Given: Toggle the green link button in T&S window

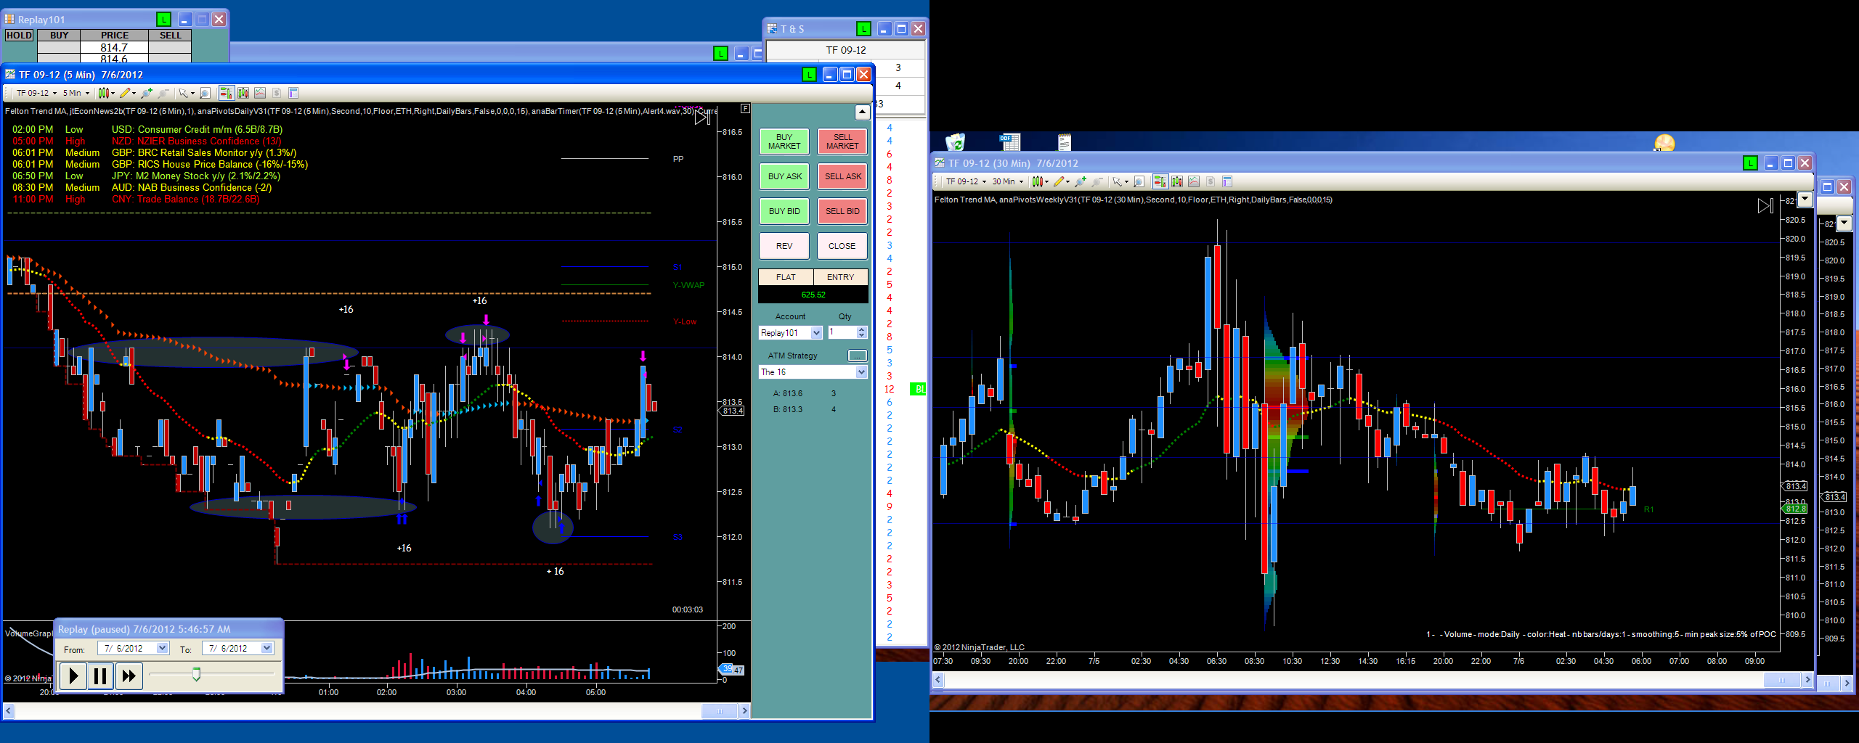Looking at the screenshot, I should [863, 29].
